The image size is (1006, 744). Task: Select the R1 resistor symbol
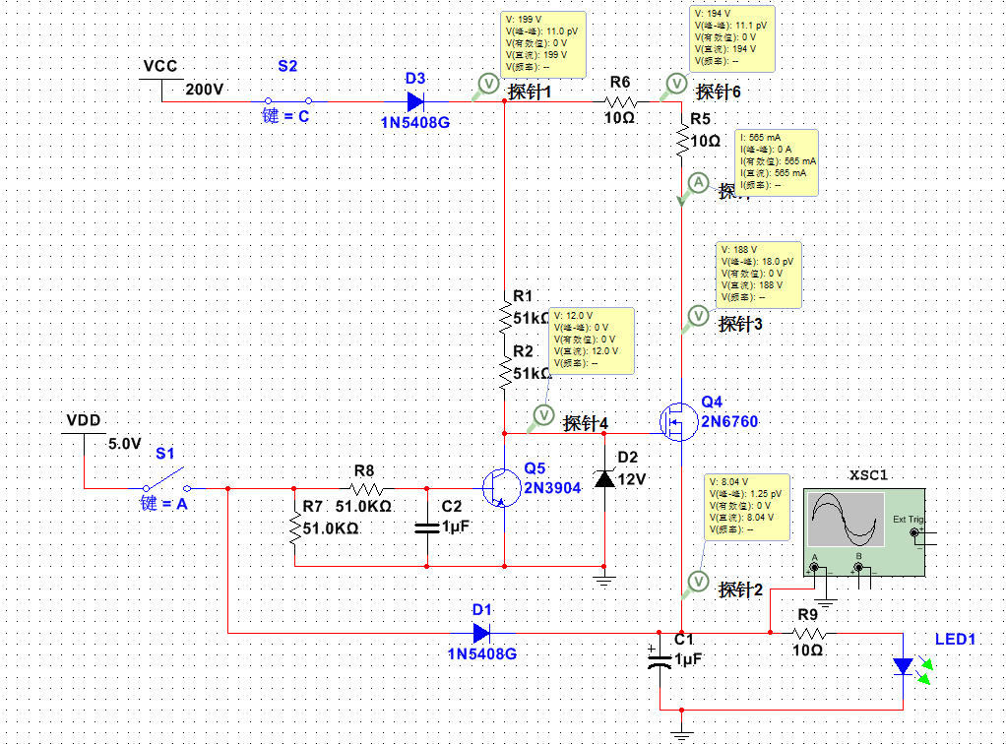(505, 317)
